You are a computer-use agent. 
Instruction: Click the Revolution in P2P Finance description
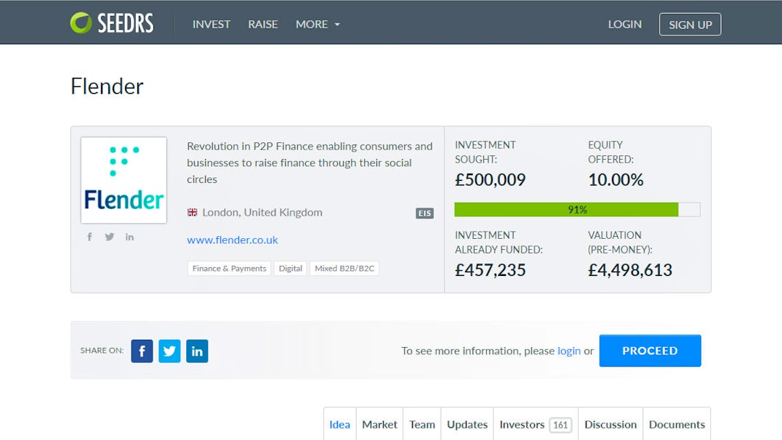pos(310,163)
